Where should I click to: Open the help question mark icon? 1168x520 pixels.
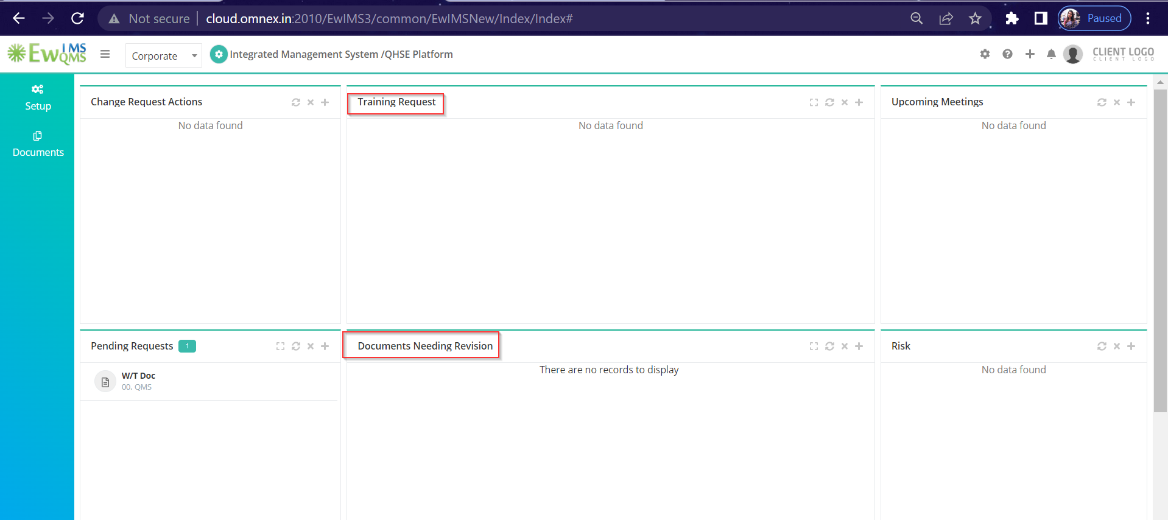[1007, 54]
